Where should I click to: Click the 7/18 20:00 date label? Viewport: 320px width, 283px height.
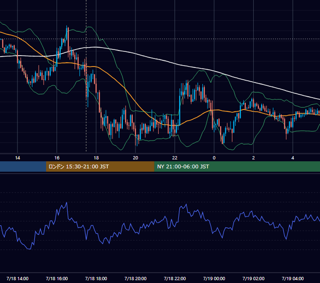[136, 278]
